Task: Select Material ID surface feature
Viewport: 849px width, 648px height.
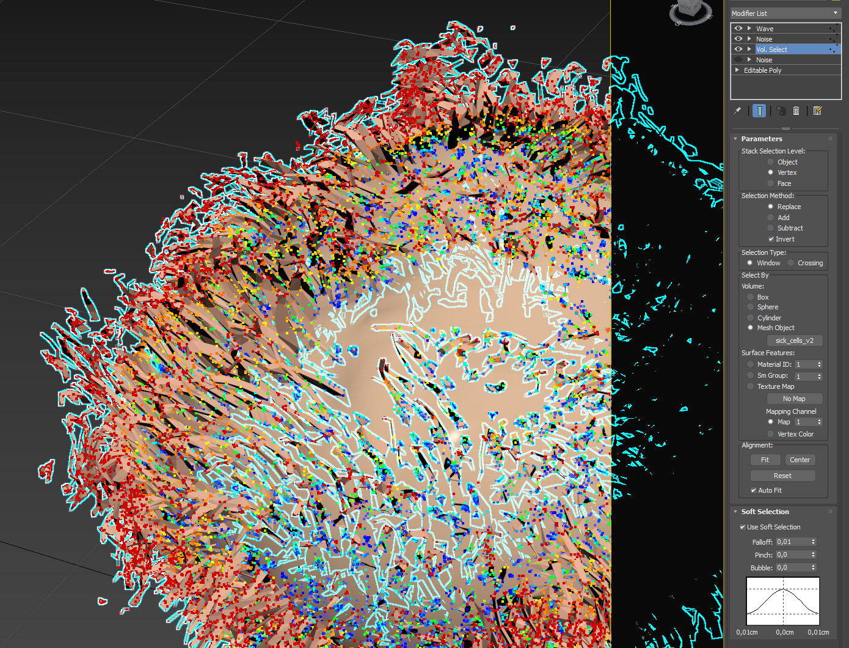Action: coord(751,364)
